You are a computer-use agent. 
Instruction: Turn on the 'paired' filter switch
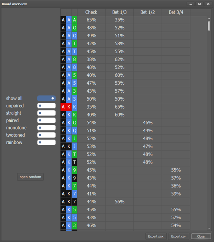[46, 120]
